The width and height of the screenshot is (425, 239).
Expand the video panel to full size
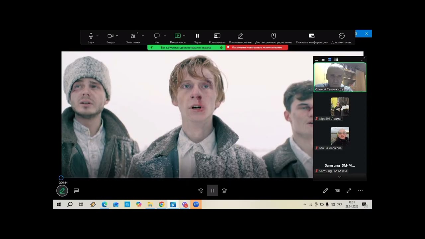pyautogui.click(x=363, y=59)
